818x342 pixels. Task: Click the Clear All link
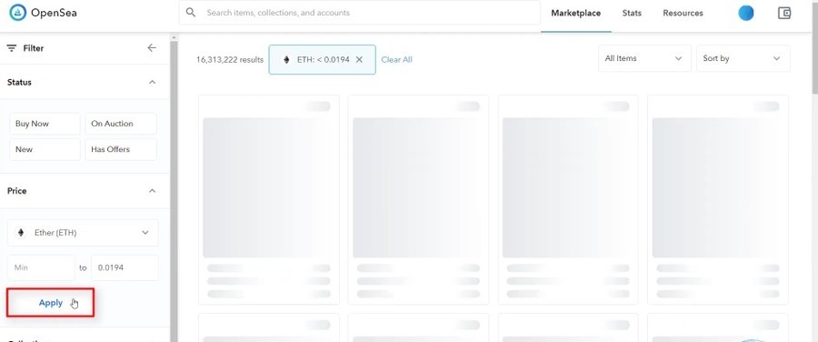396,59
